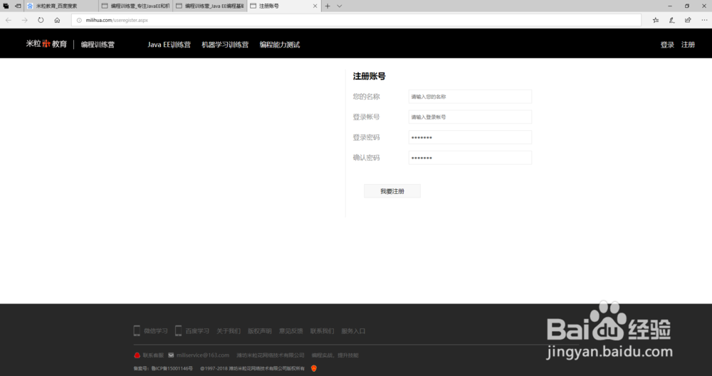This screenshot has height=376, width=712.
Task: Click the 联系客服 footer text
Action: pyautogui.click(x=153, y=355)
